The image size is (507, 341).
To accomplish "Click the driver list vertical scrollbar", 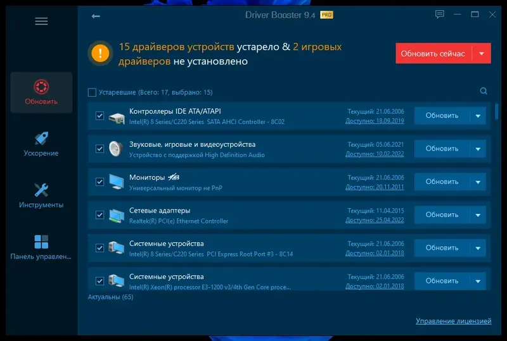I will coord(497,111).
